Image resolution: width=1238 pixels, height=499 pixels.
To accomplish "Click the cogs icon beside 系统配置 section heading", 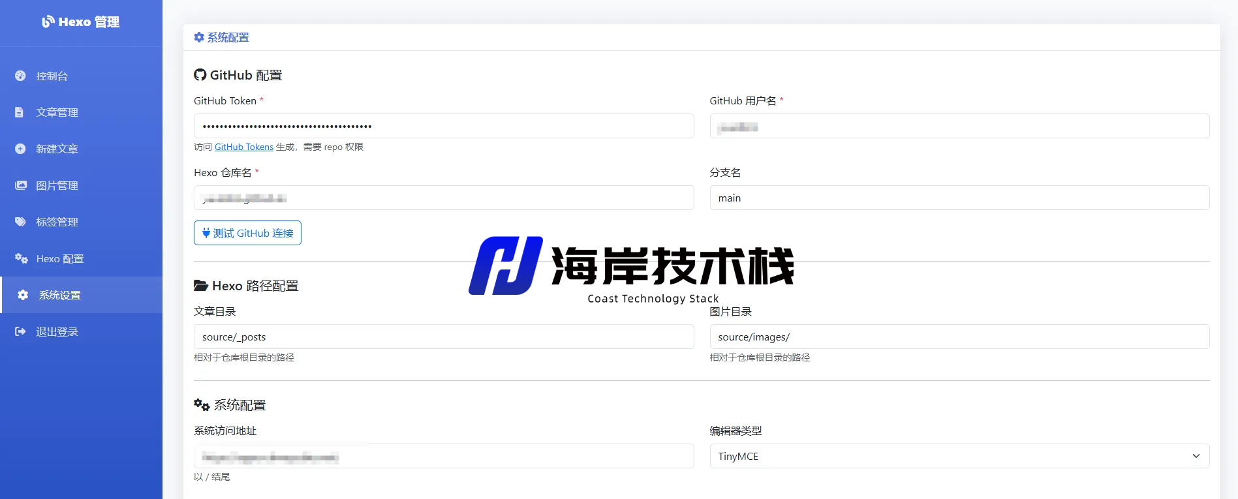I will point(202,405).
